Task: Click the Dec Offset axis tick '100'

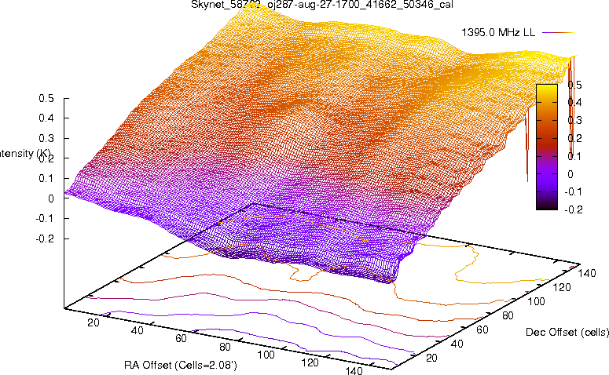Action: pyautogui.click(x=536, y=301)
